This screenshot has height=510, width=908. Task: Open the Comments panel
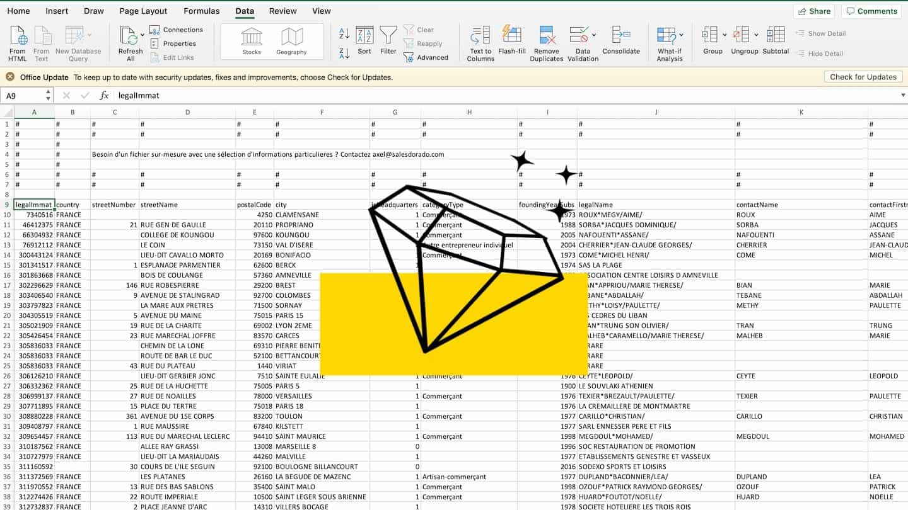coord(871,11)
